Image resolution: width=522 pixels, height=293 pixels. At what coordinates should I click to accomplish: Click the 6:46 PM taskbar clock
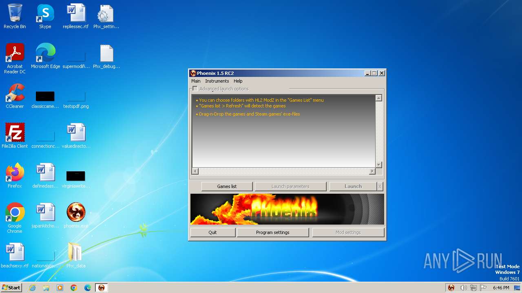pos(501,288)
